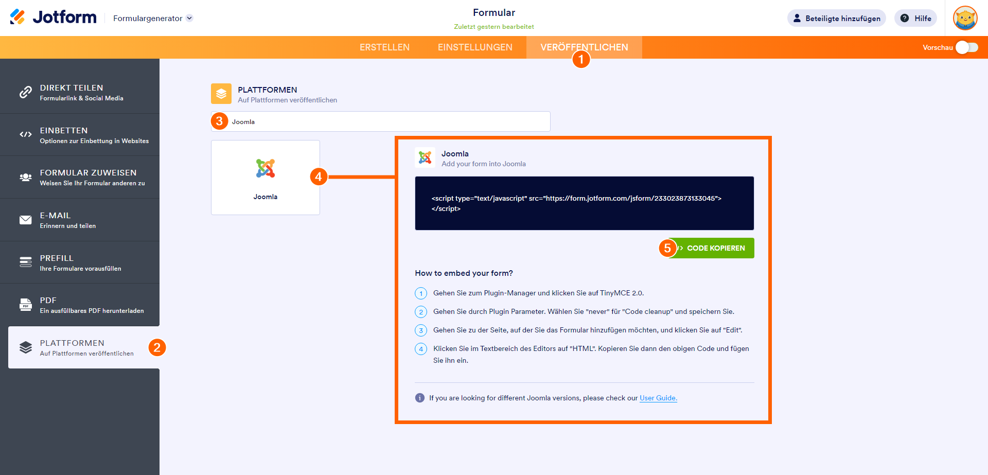Click step 2 text about Code cleanup
Image resolution: width=988 pixels, height=475 pixels.
coord(584,311)
